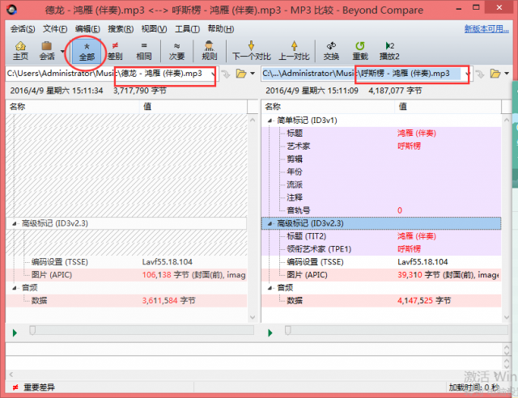Toggle the Show All (全部) filter

(x=87, y=51)
